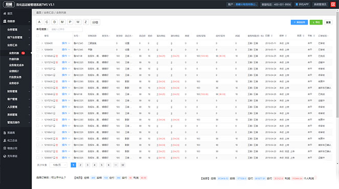The image size is (339, 189).
Task: Select the 作业列表 sidebar menu item
Action: [x=14, y=59]
